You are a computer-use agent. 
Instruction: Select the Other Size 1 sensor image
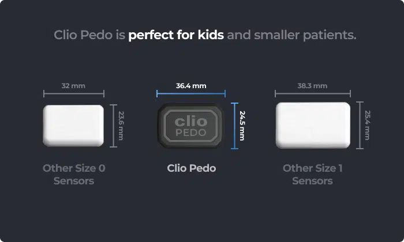pyautogui.click(x=313, y=125)
